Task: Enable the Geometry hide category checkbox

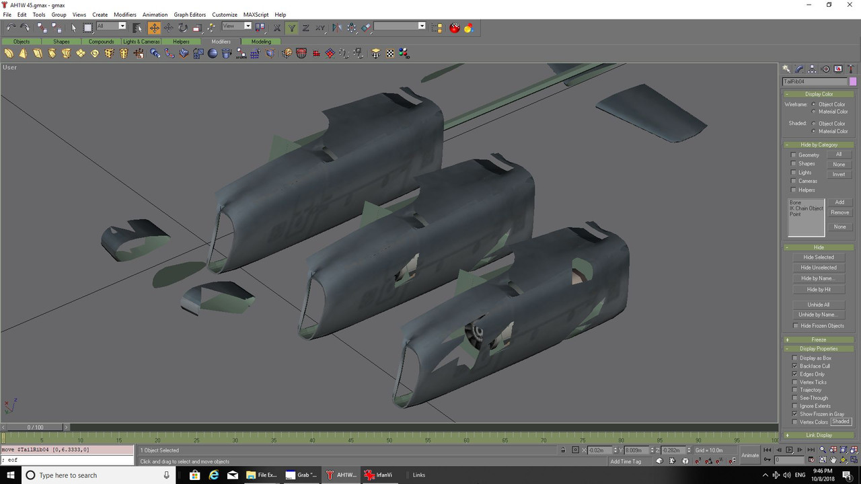Action: coord(794,155)
